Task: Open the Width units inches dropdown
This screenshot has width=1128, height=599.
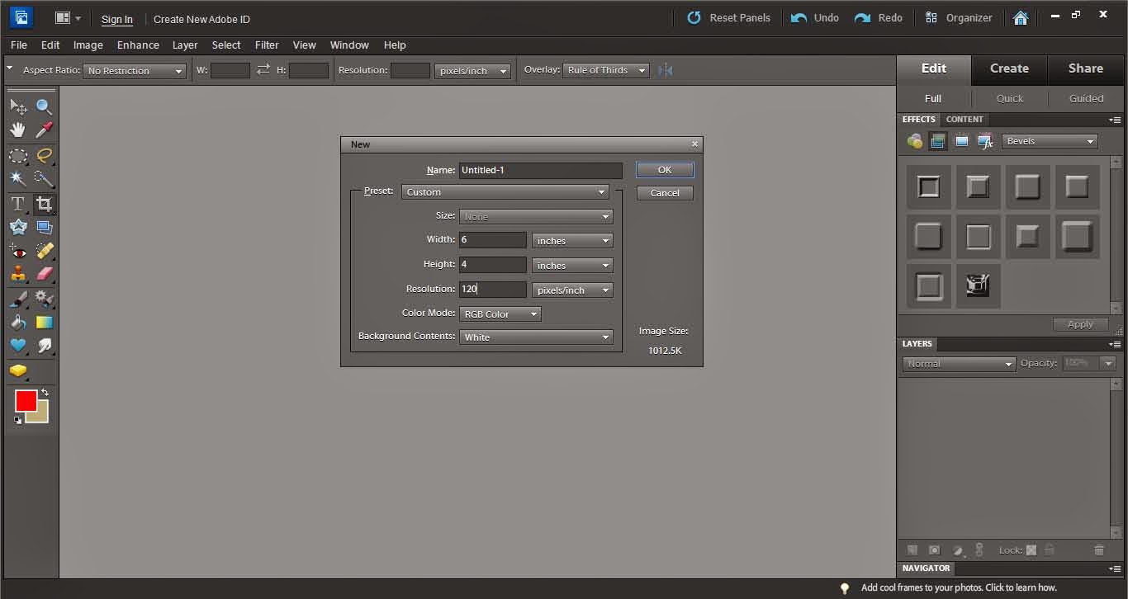Action: coord(572,241)
